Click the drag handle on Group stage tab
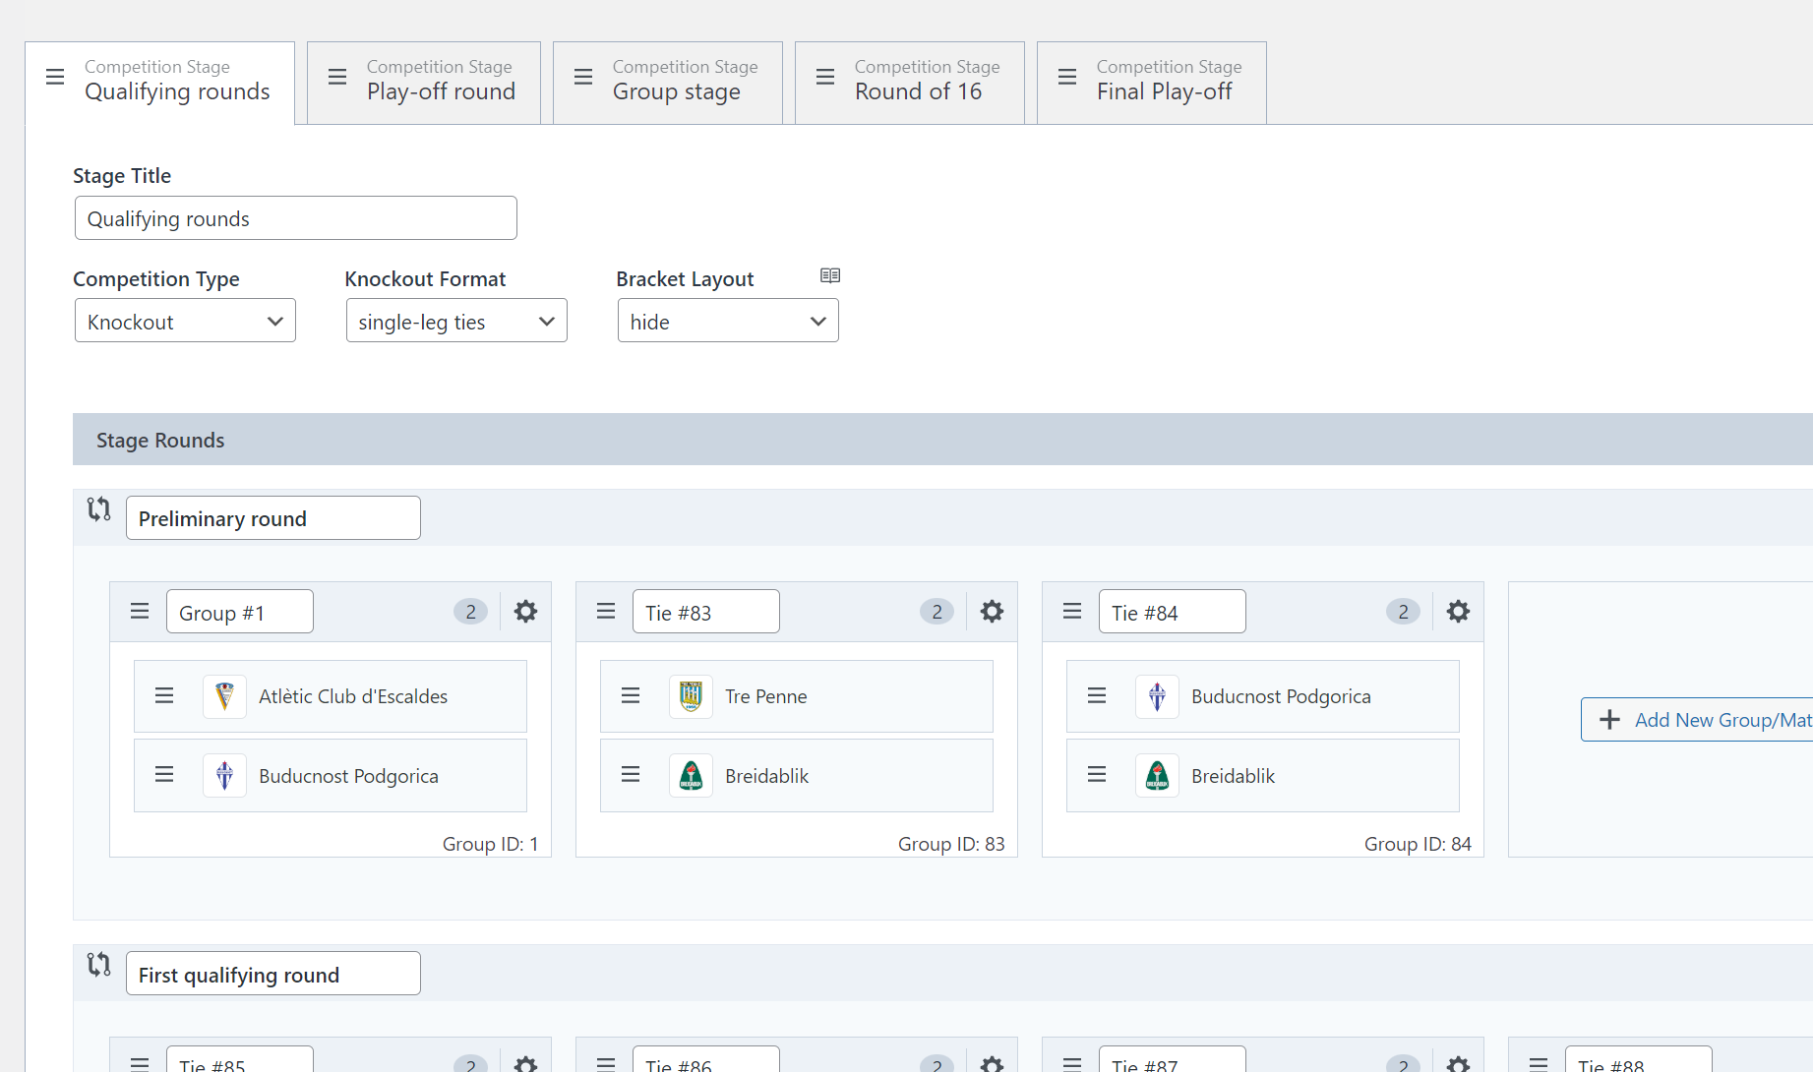1813x1072 pixels. [x=583, y=77]
